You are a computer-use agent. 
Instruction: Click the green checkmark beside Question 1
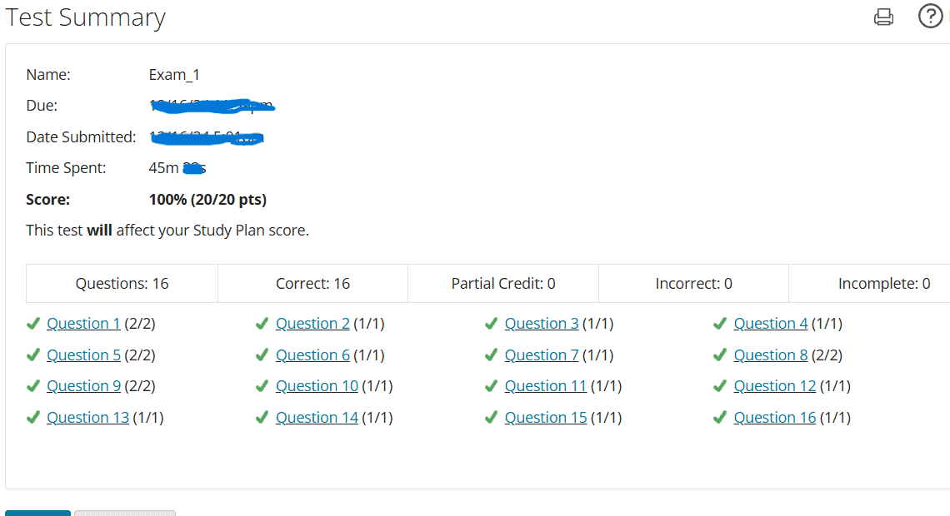click(33, 323)
